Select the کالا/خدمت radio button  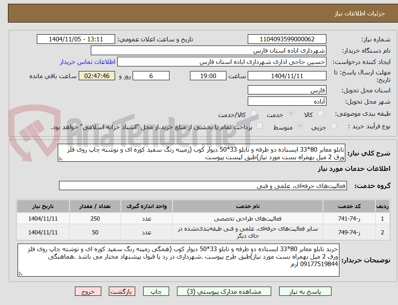tap(253, 114)
